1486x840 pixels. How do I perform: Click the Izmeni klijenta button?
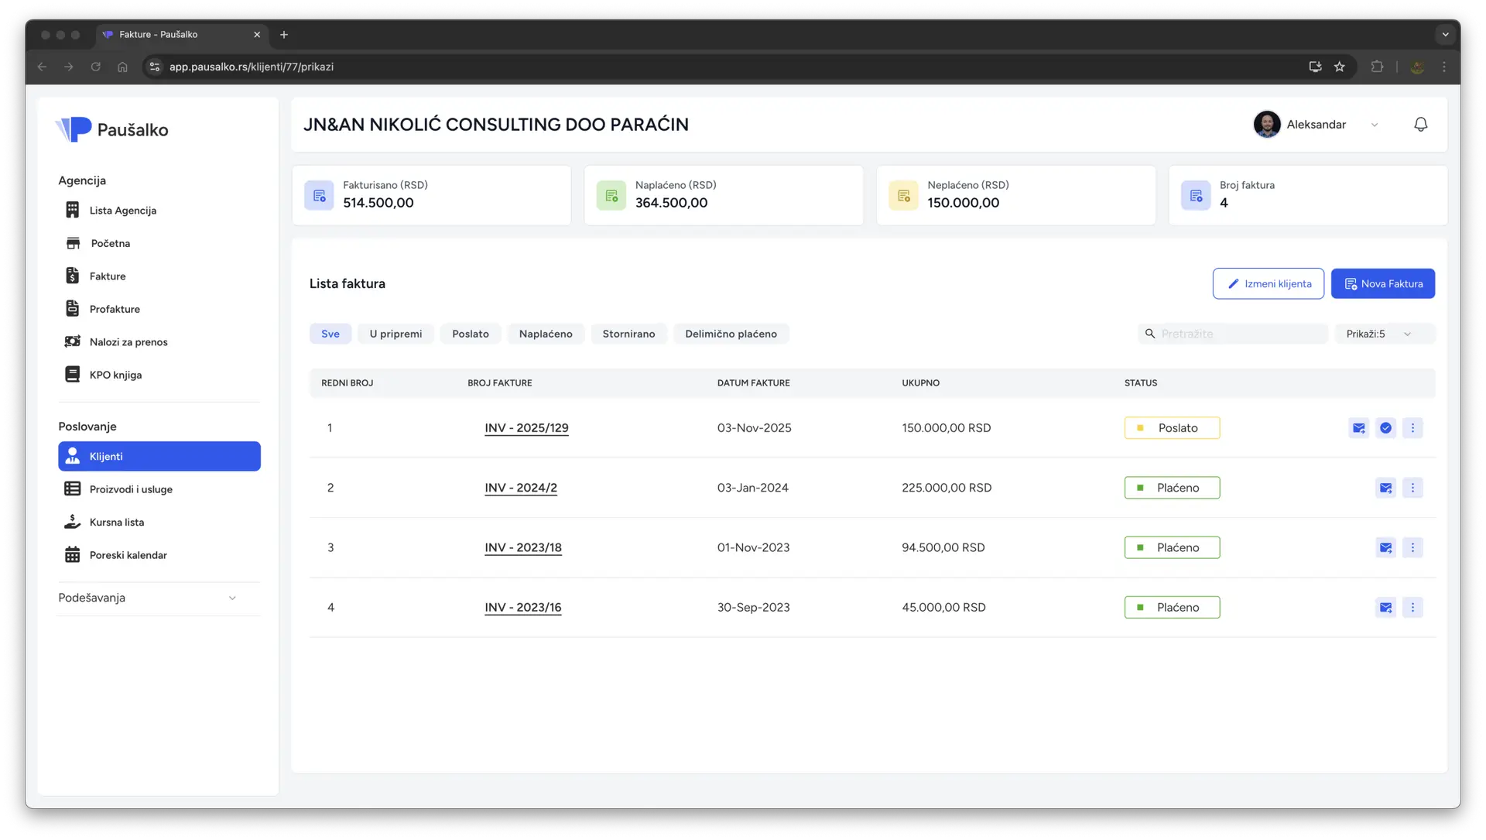tap(1268, 284)
